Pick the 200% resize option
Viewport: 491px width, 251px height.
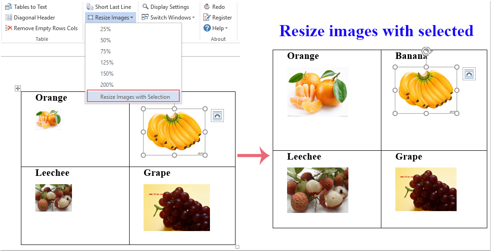tap(107, 84)
